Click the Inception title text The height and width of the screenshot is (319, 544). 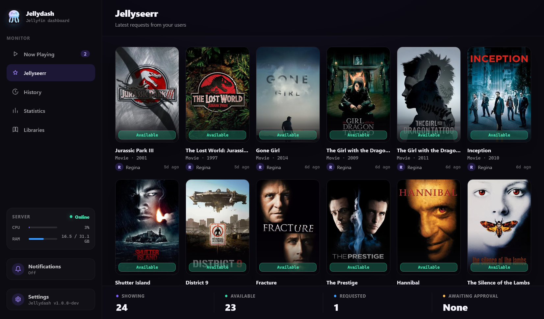(479, 150)
